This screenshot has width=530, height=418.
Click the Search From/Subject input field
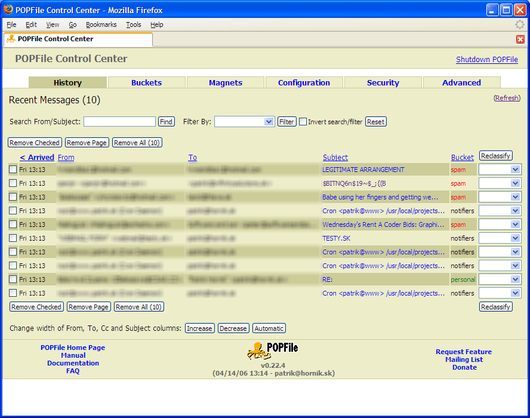119,121
